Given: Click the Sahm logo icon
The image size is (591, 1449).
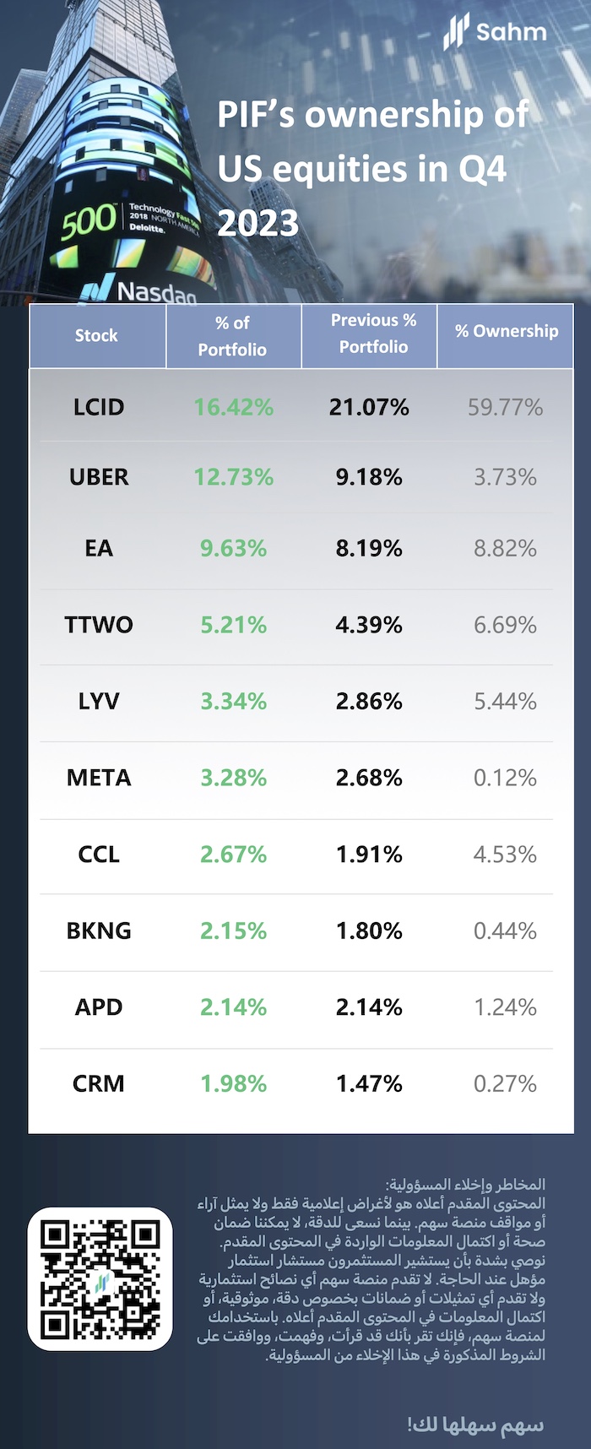Looking at the screenshot, I should (x=457, y=32).
